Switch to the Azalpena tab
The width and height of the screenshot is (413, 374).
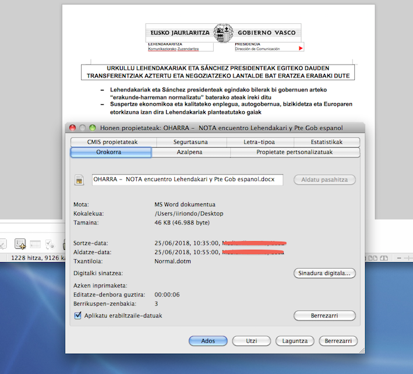point(190,152)
